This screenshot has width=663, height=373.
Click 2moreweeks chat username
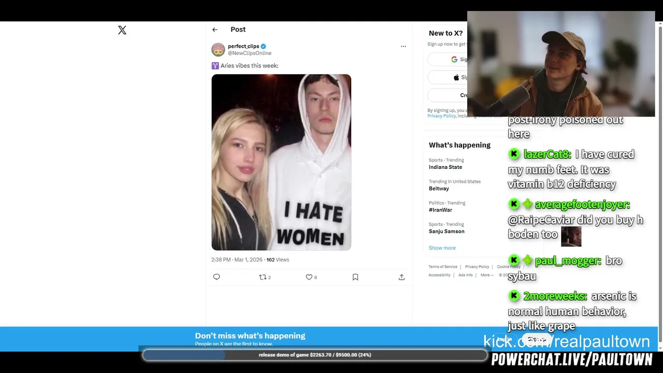(555, 296)
